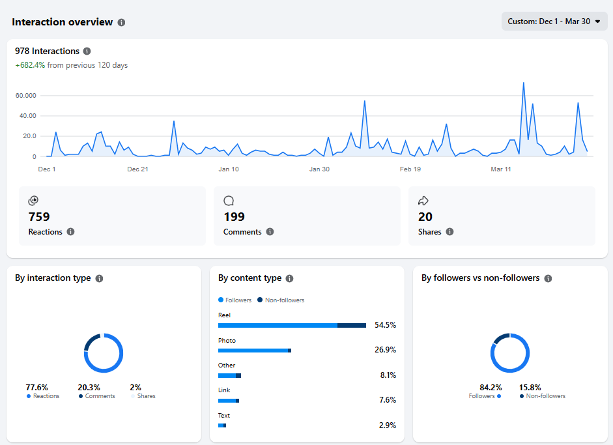The height and width of the screenshot is (445, 613).
Task: Click the info icon beside the Comments label
Action: pyautogui.click(x=270, y=232)
